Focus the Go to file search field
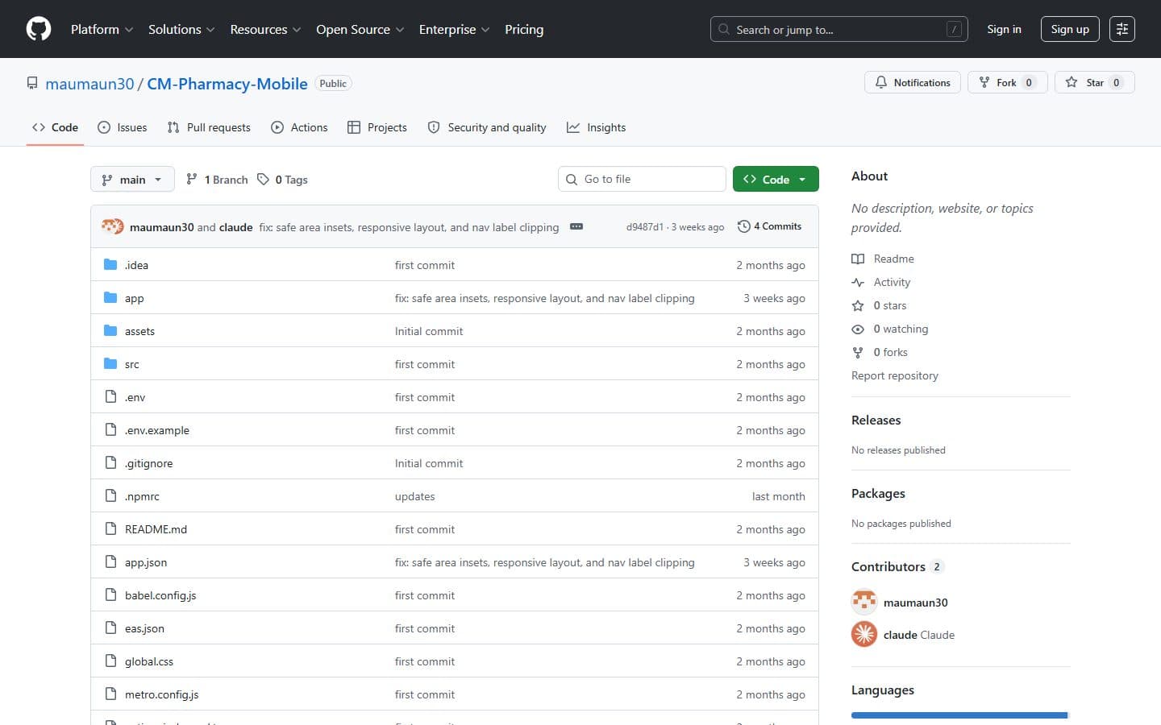Image resolution: width=1161 pixels, height=725 pixels. coord(642,179)
